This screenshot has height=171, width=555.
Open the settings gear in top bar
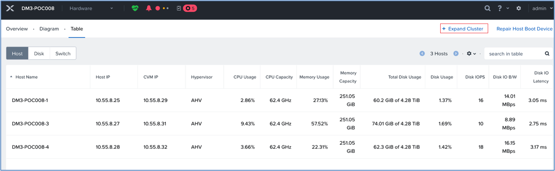coord(519,8)
